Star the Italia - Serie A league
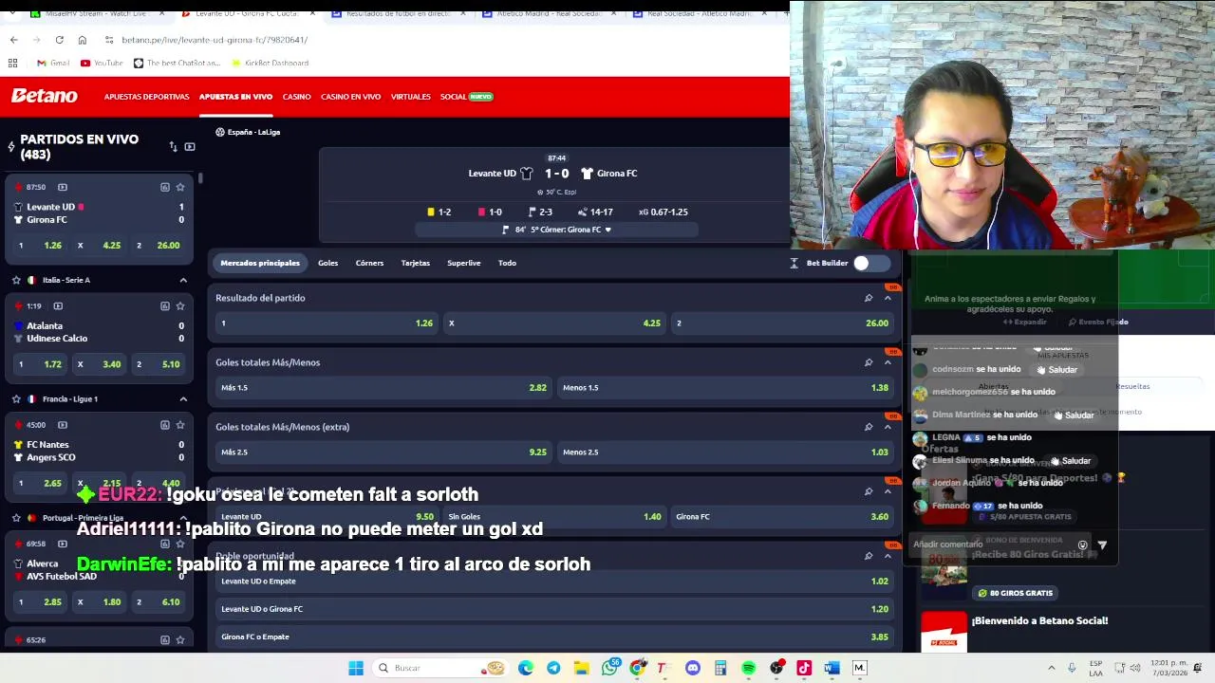Image resolution: width=1215 pixels, height=683 pixels. click(16, 280)
